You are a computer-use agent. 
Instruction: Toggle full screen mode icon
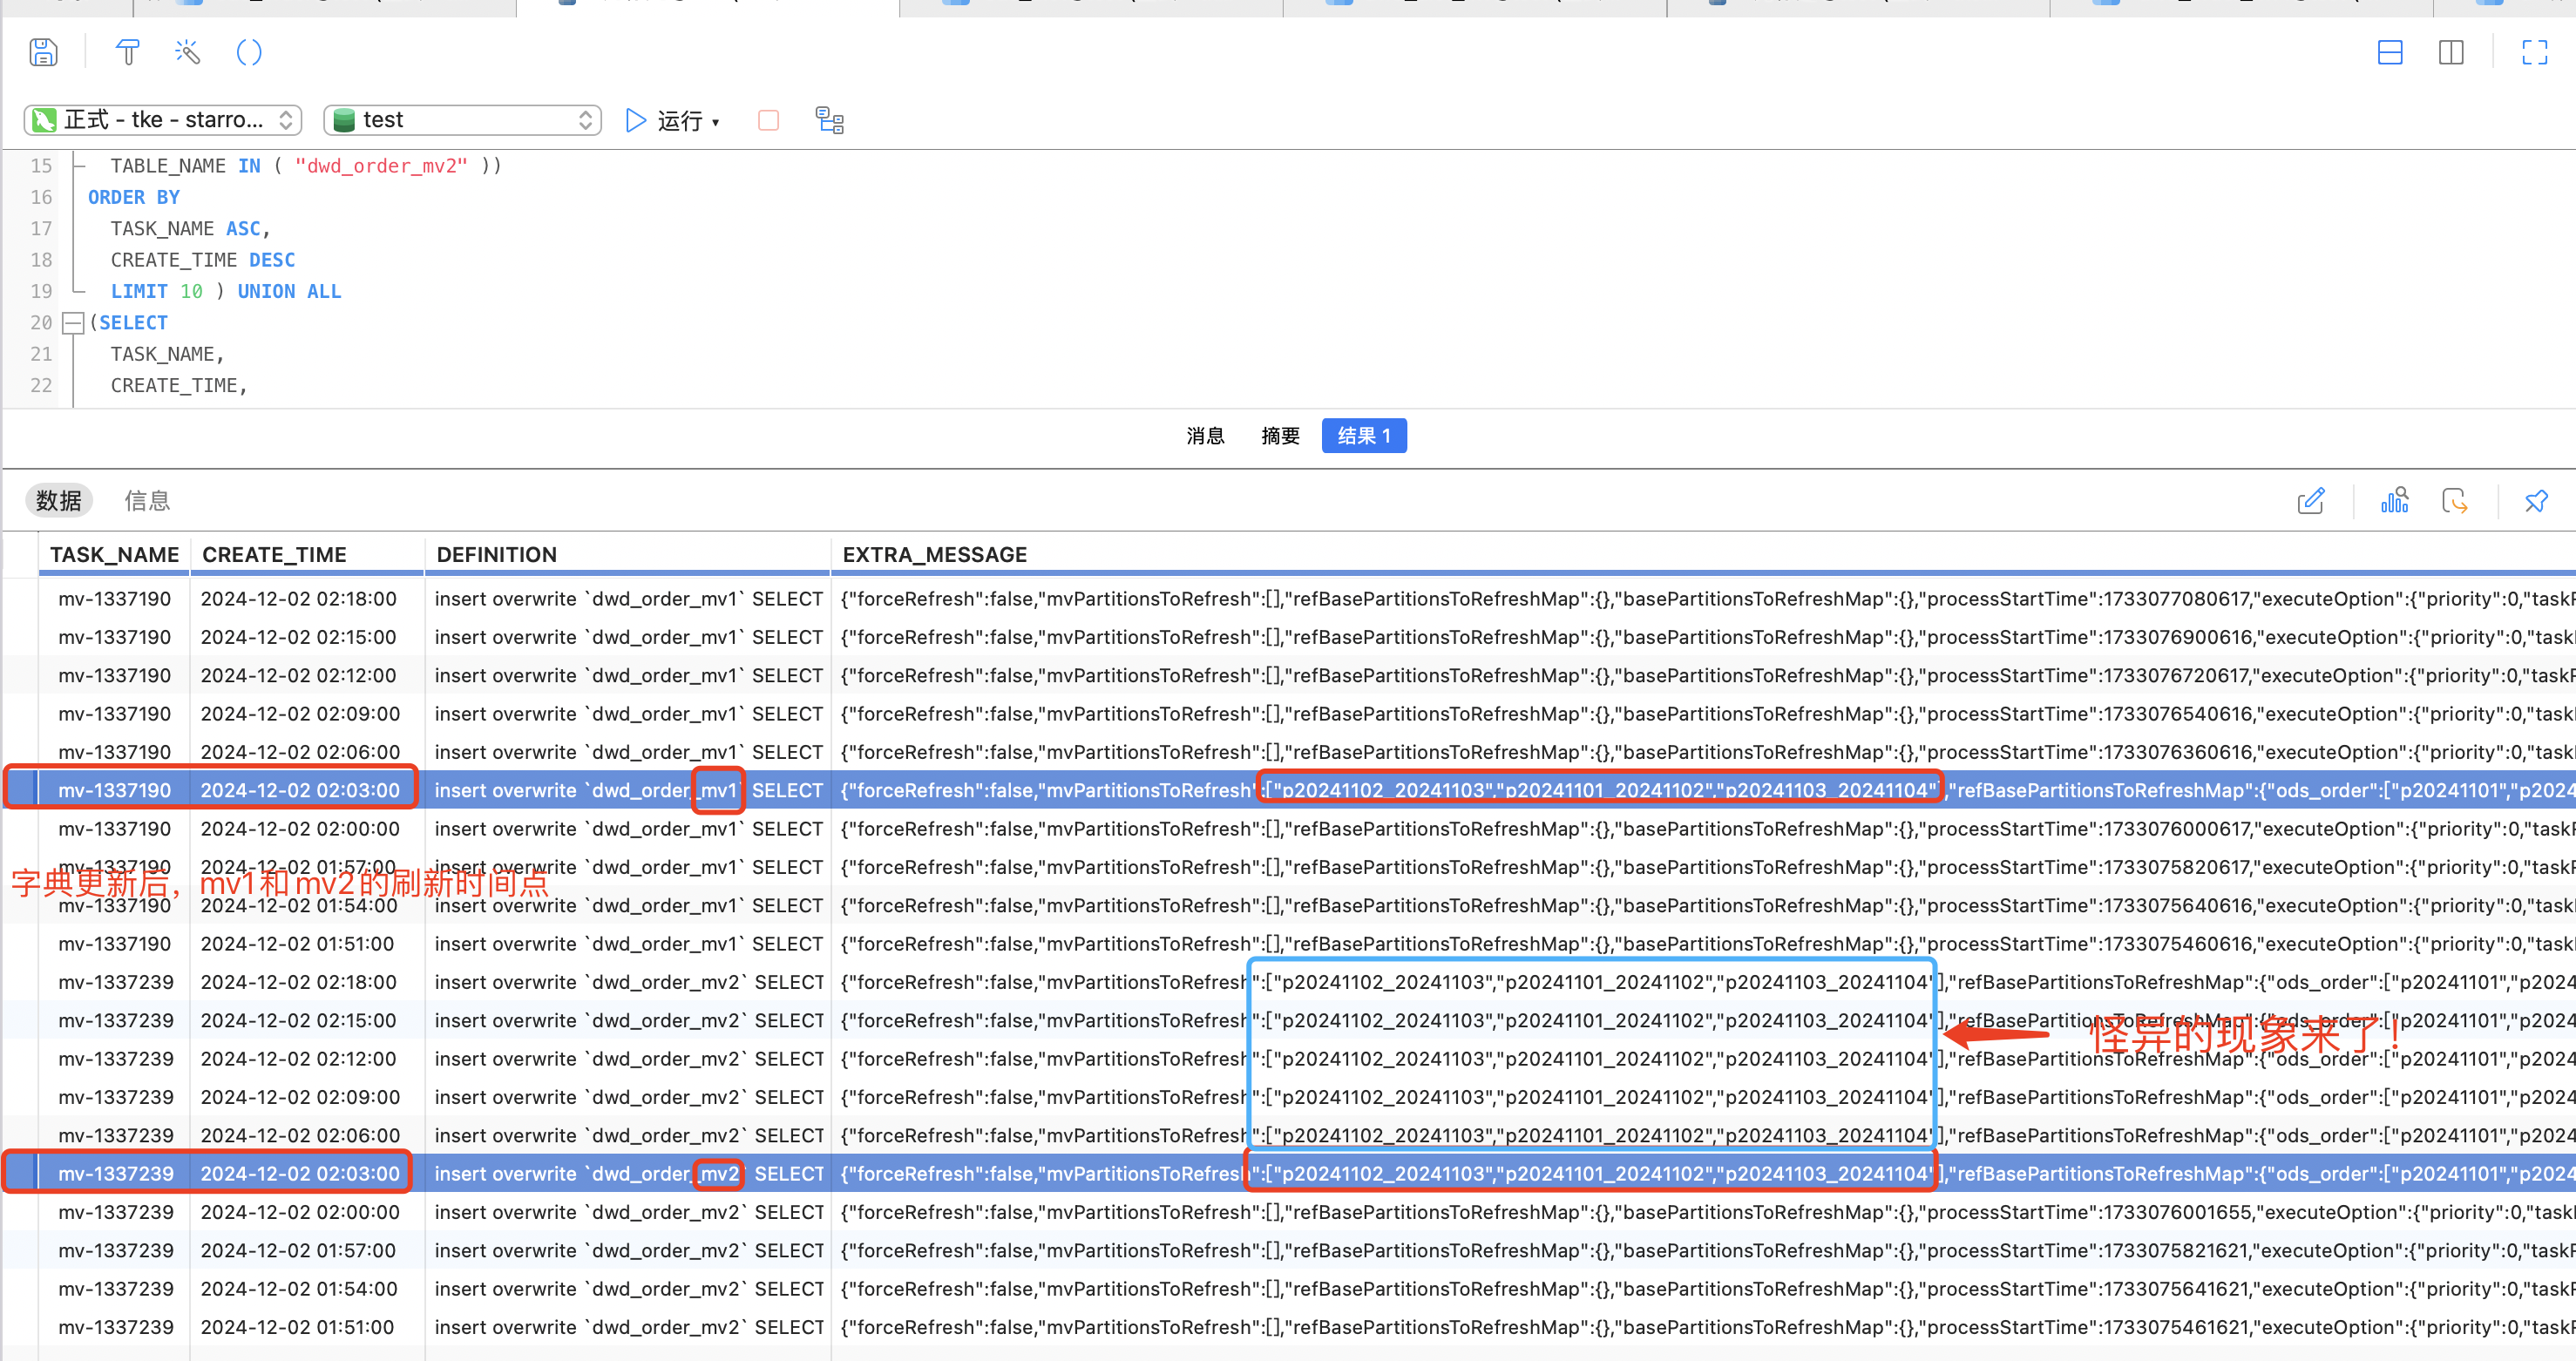pyautogui.click(x=2535, y=52)
